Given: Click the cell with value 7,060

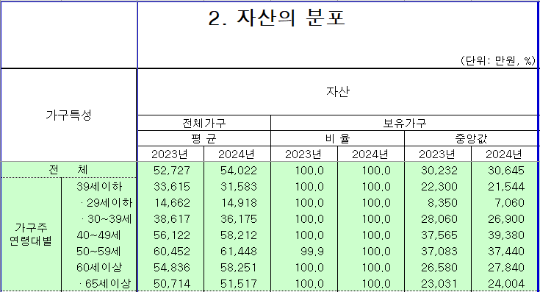Looking at the screenshot, I should (505, 203).
